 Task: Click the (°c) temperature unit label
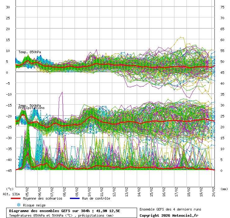point(10,189)
